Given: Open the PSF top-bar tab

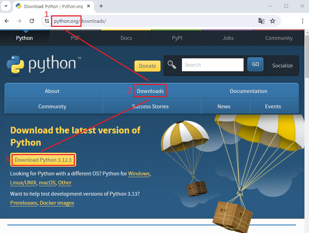Looking at the screenshot, I should 75,38.
